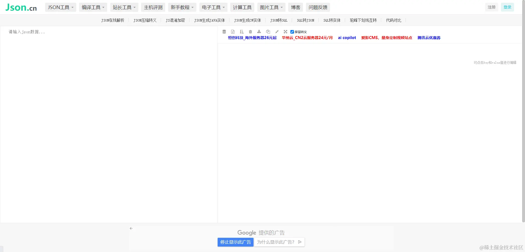Open the 主机评测 menu item
The image size is (525, 252).
(x=153, y=7)
